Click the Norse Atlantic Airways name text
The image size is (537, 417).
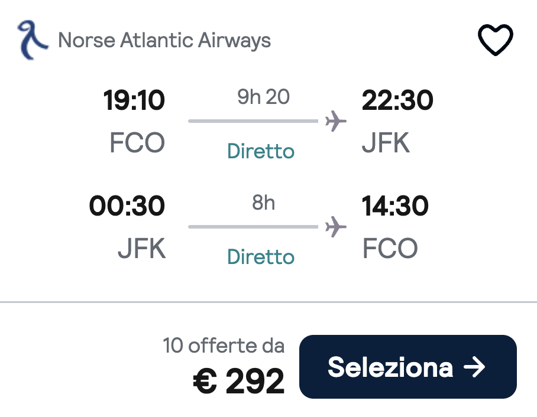tap(164, 40)
